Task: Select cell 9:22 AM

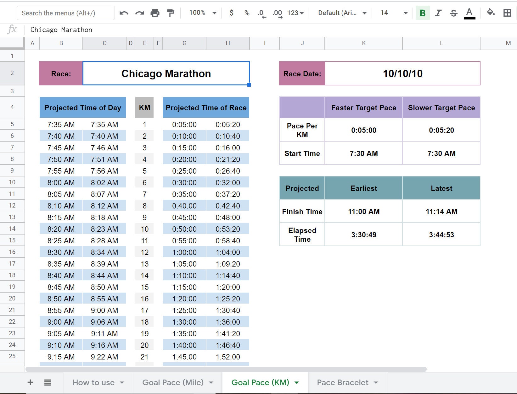Action: click(104, 357)
